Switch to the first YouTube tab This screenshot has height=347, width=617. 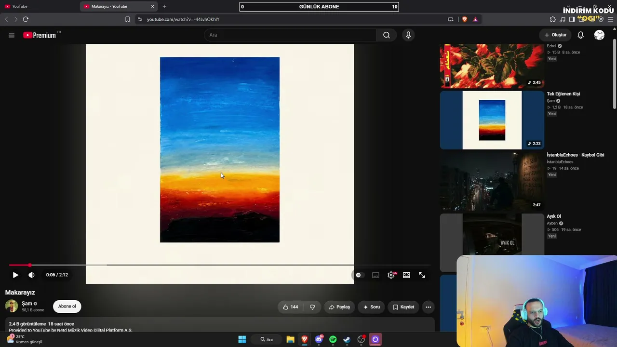tap(39, 6)
